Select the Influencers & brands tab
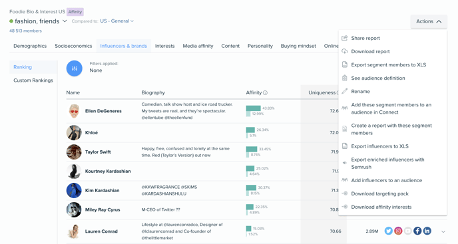 coord(124,46)
